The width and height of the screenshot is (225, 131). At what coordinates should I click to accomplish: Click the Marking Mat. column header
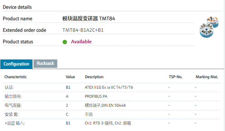pos(207,77)
